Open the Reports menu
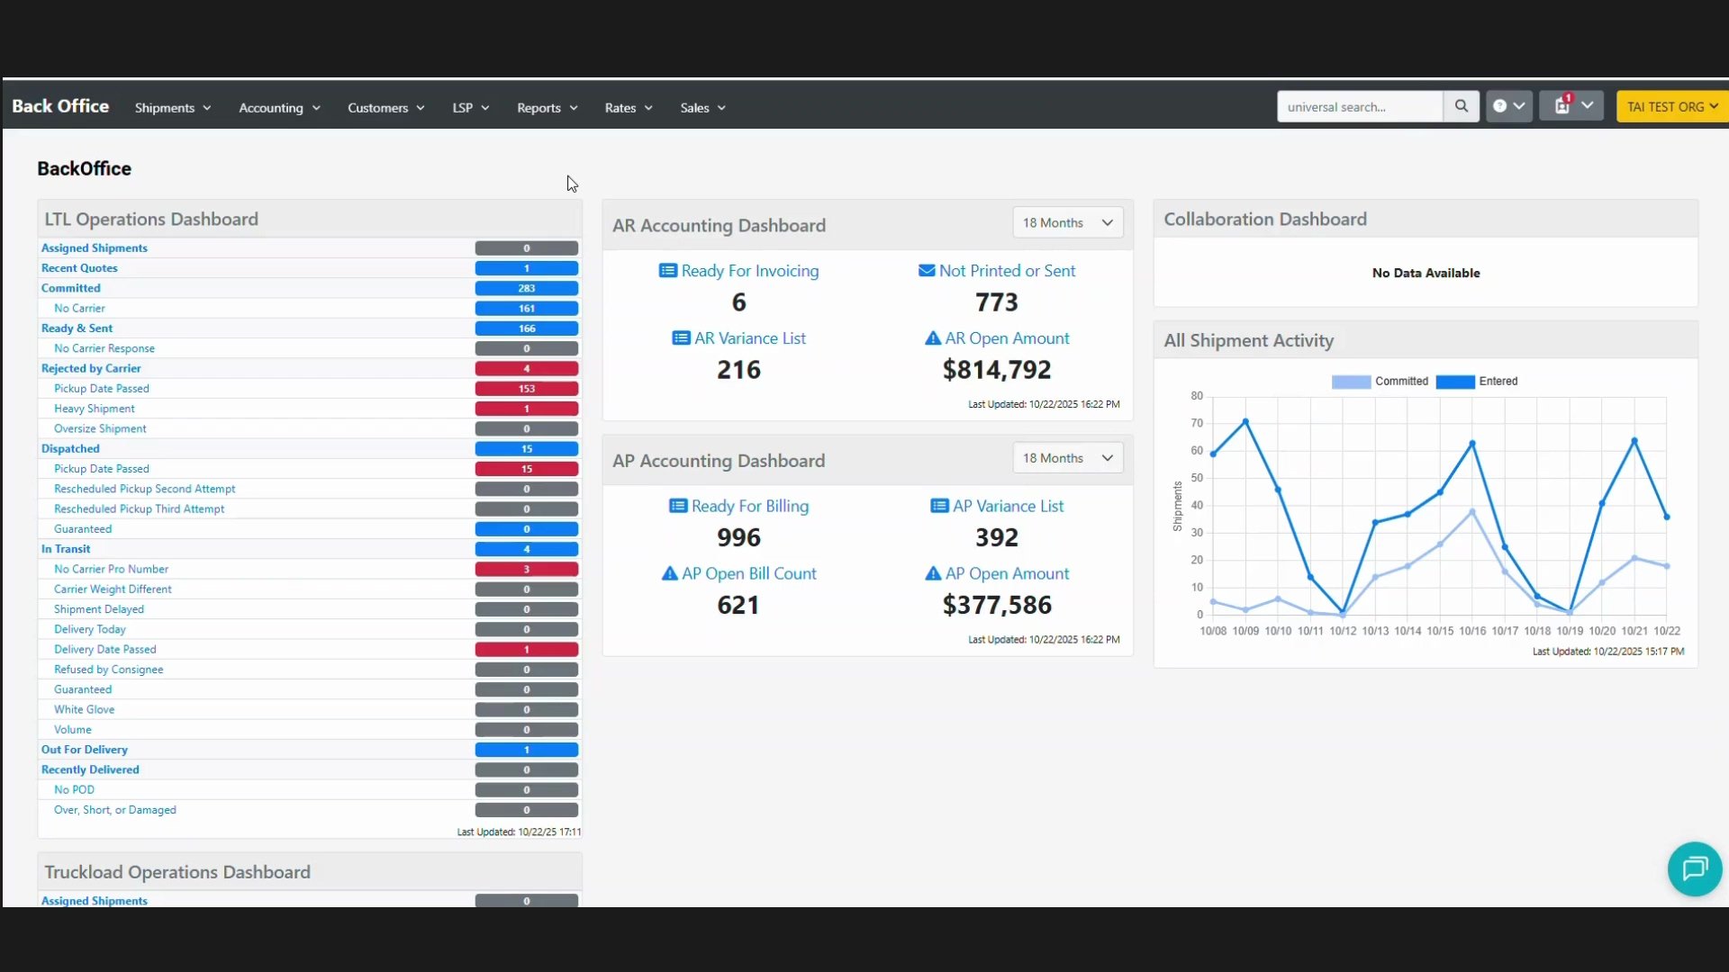This screenshot has width=1729, height=972. coord(547,108)
